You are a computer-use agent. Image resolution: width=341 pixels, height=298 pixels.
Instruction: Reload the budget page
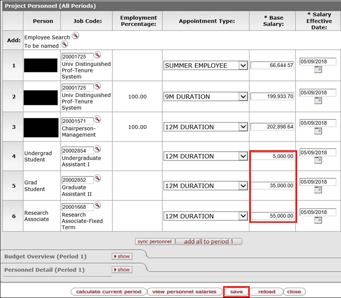point(267,292)
